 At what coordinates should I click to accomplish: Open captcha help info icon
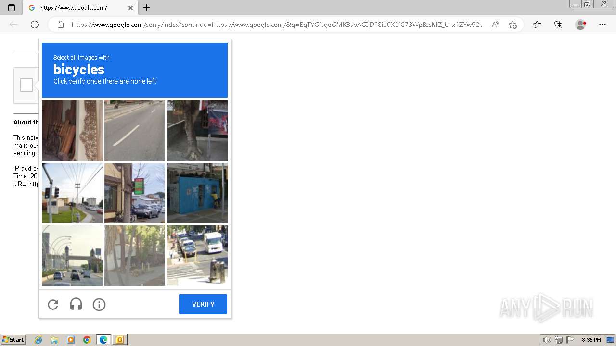click(x=99, y=304)
